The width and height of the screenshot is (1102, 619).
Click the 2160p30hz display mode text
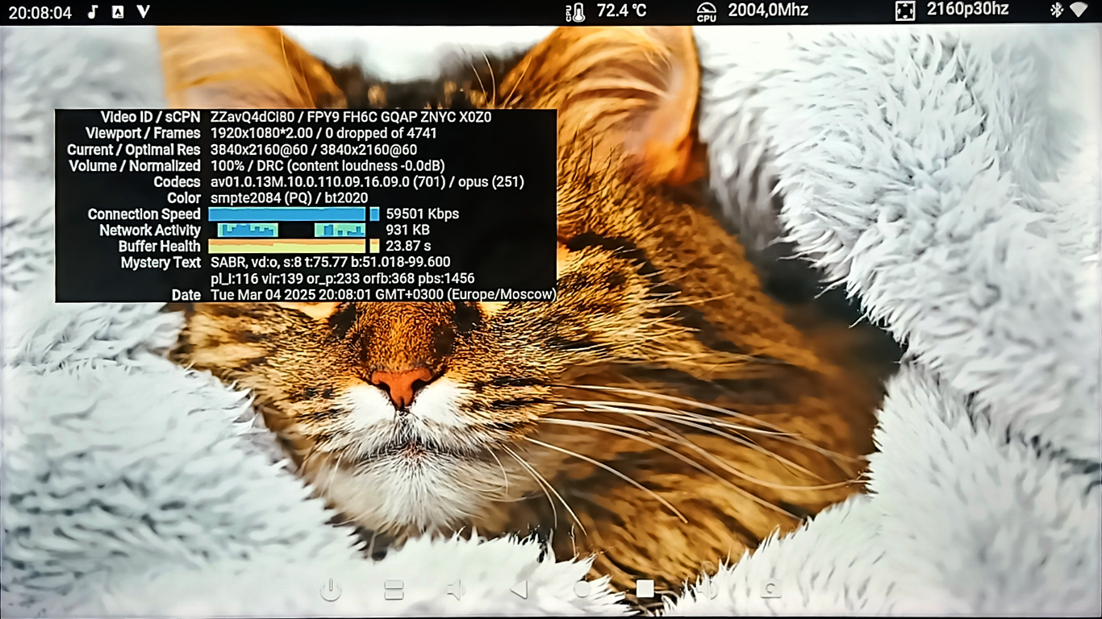click(x=967, y=10)
